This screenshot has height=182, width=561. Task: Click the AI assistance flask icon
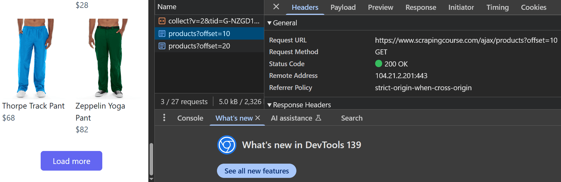click(318, 118)
